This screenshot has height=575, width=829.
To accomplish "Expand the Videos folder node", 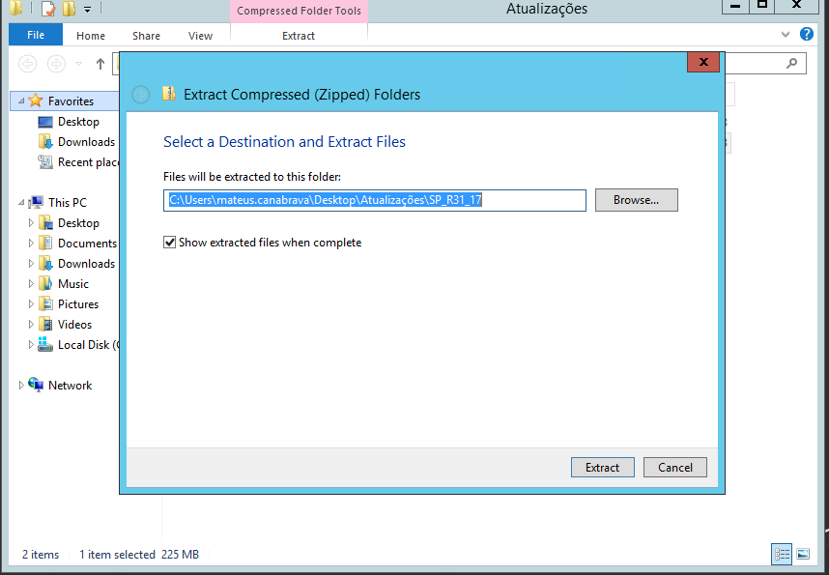I will click(31, 324).
